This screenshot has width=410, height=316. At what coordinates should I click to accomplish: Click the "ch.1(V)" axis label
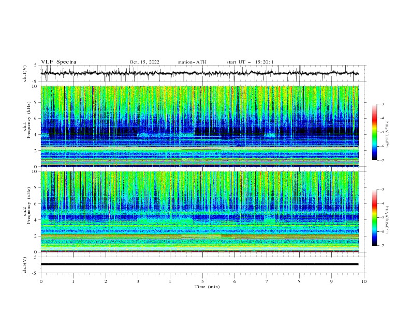[25, 73]
